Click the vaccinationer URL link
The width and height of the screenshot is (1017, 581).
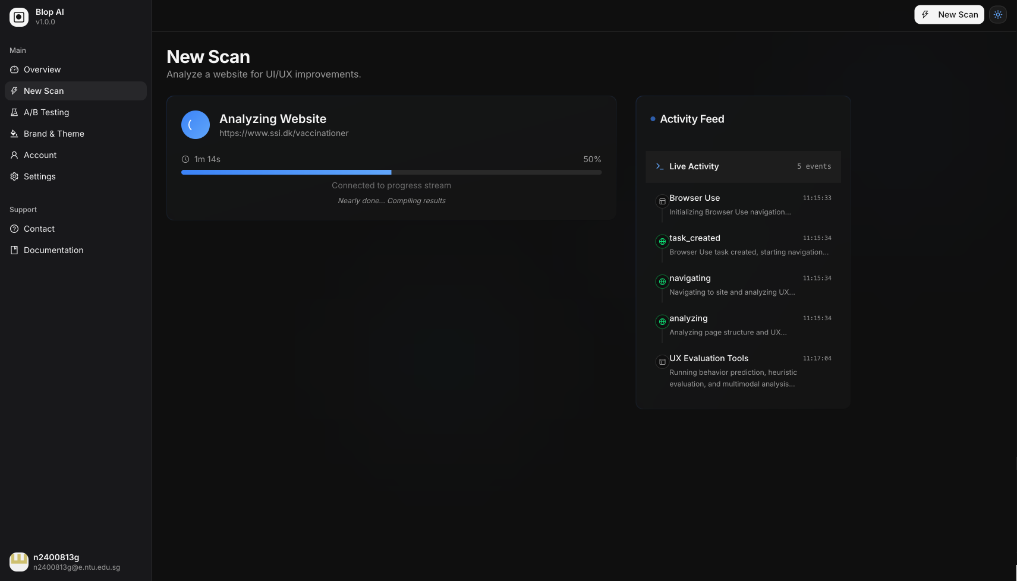(x=284, y=133)
